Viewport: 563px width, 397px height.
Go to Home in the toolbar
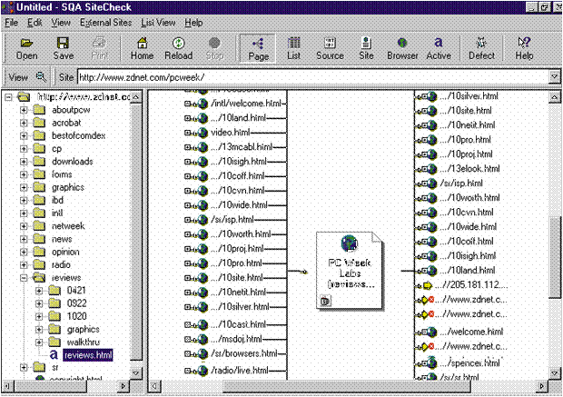(x=143, y=48)
